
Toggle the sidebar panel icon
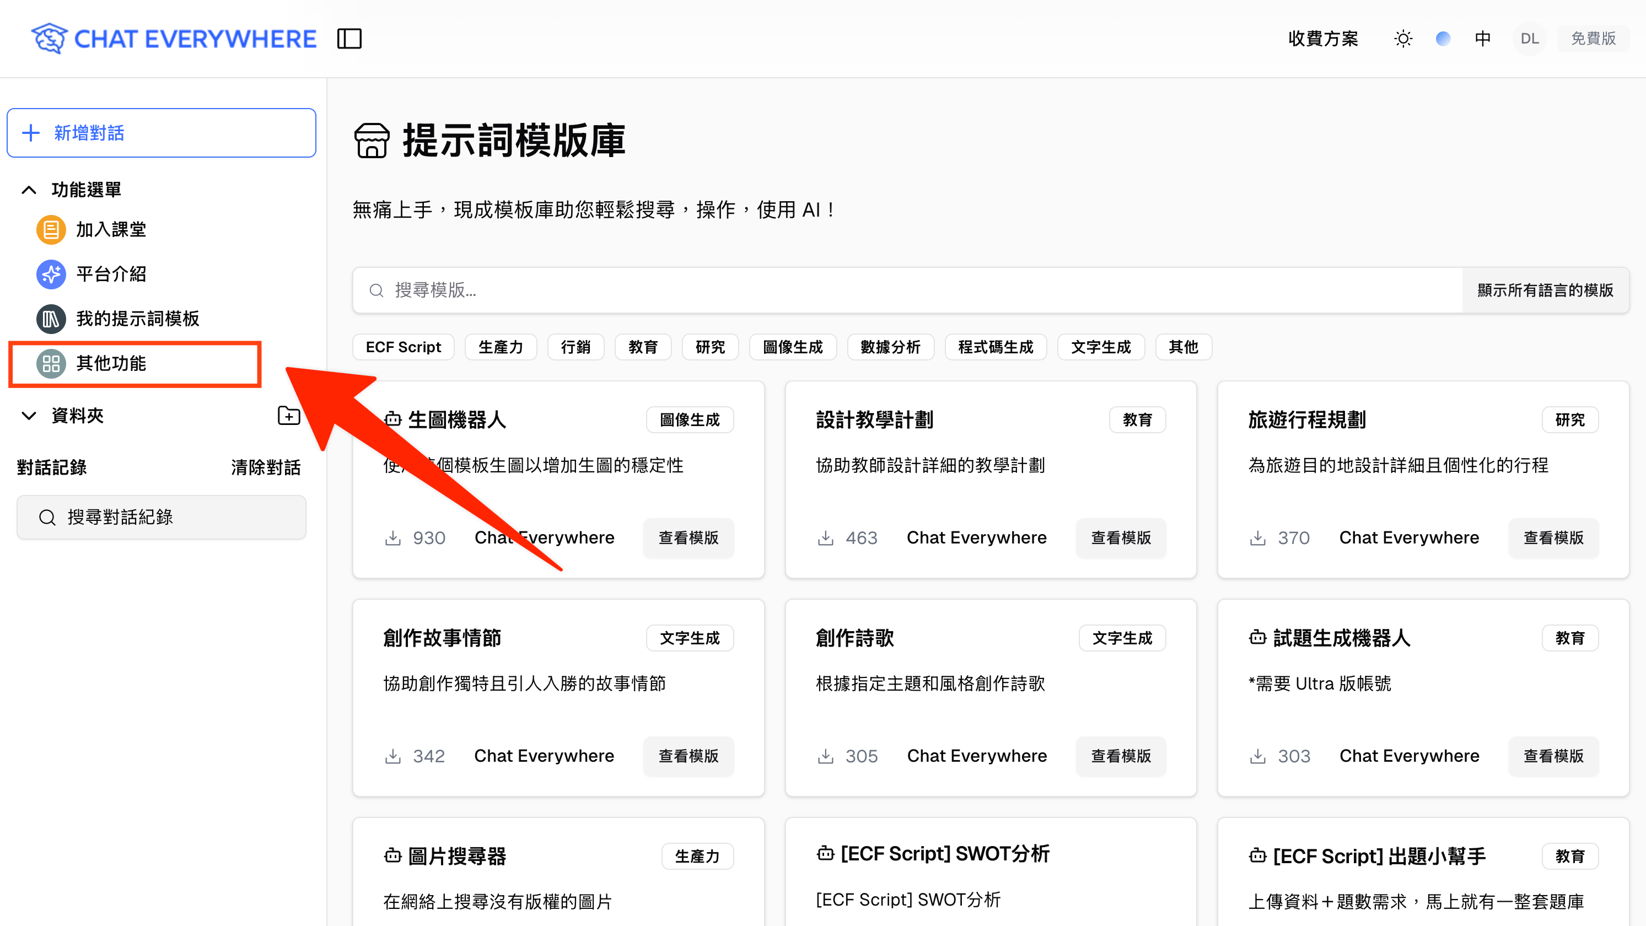point(349,39)
